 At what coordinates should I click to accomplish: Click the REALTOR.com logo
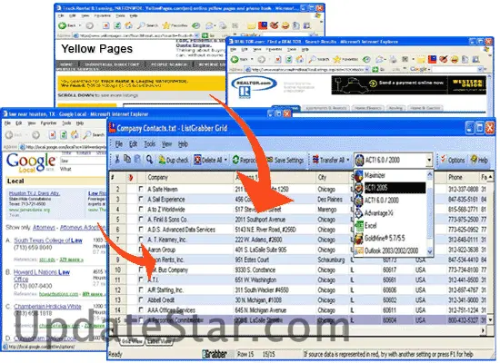[254, 87]
